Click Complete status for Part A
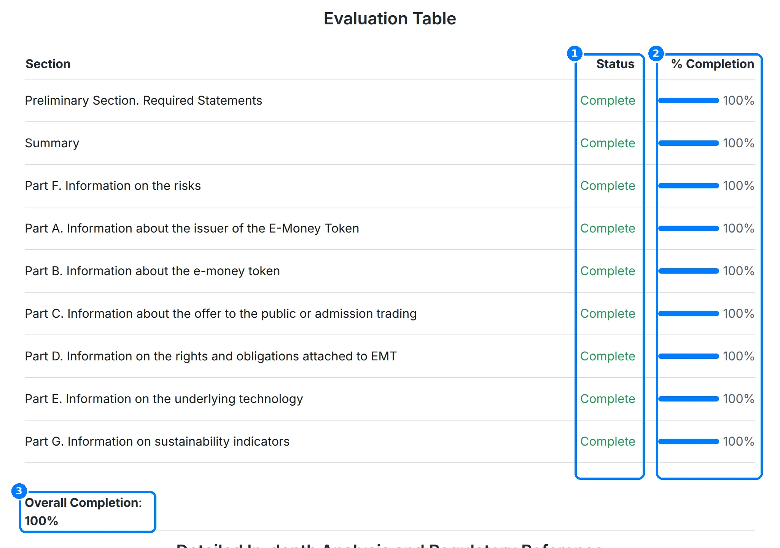This screenshot has width=780, height=548. click(608, 228)
